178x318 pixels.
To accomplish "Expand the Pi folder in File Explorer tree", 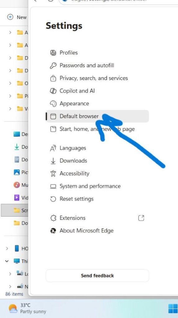I will [x=10, y=96].
